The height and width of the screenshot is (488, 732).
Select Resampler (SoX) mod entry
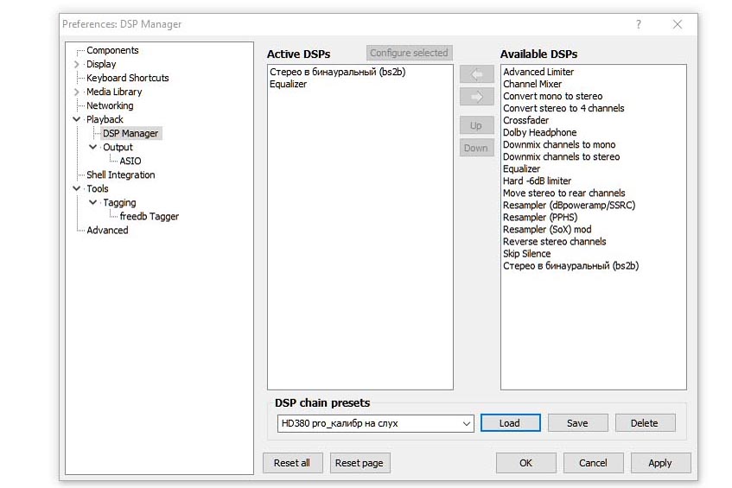click(x=547, y=230)
